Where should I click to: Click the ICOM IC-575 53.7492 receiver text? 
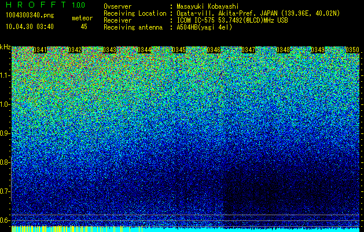click(x=232, y=20)
